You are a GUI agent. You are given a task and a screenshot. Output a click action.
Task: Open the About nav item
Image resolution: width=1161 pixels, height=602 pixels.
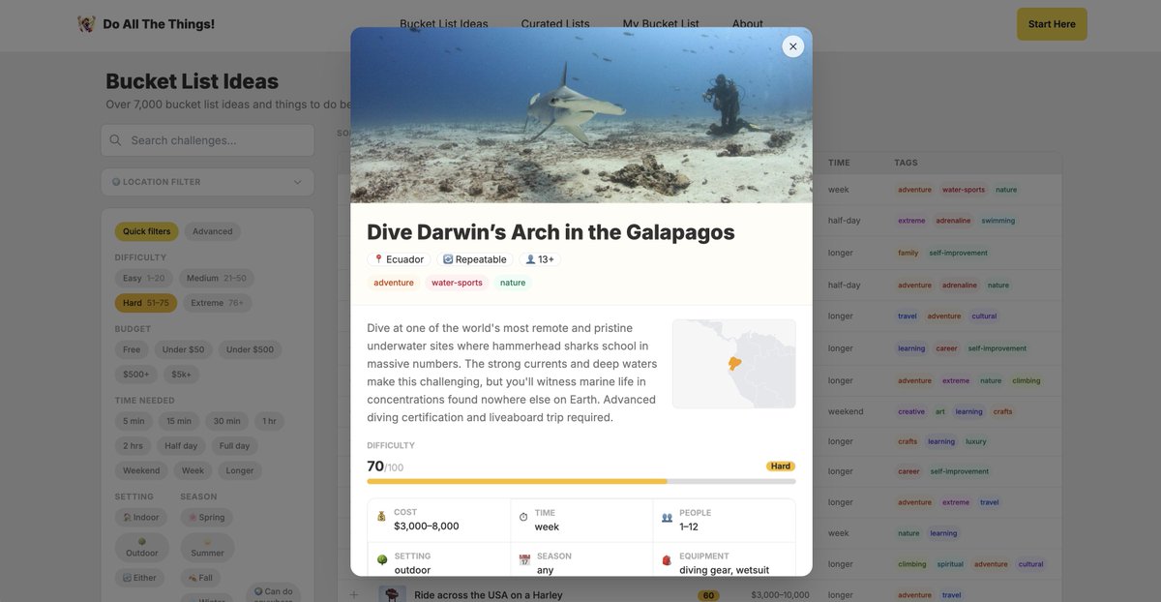[748, 24]
